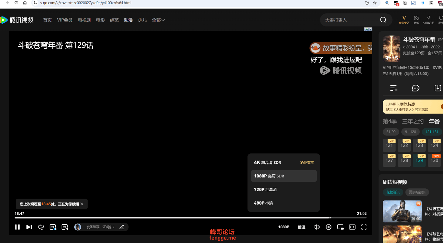Open the player settings hexagon icon
This screenshot has width=443, height=243.
pyautogui.click(x=329, y=227)
